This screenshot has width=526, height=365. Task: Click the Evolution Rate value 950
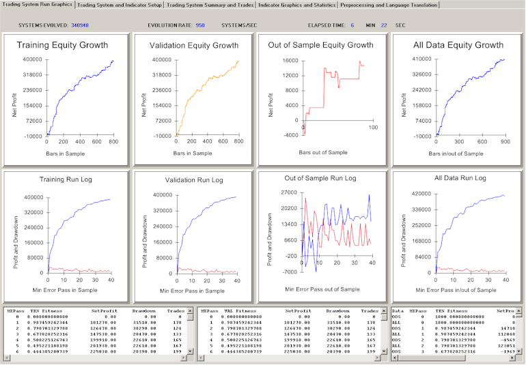(x=200, y=25)
